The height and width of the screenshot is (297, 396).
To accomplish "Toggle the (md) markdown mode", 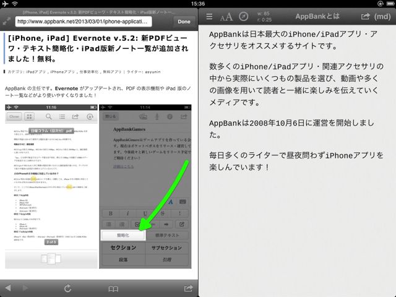I will tap(382, 17).
